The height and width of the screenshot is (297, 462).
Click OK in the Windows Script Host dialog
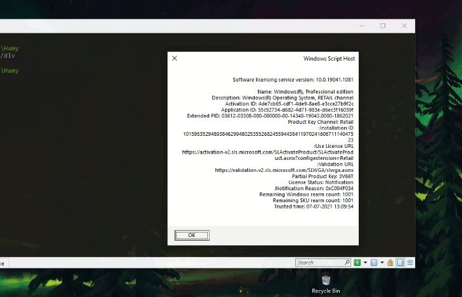click(x=192, y=235)
